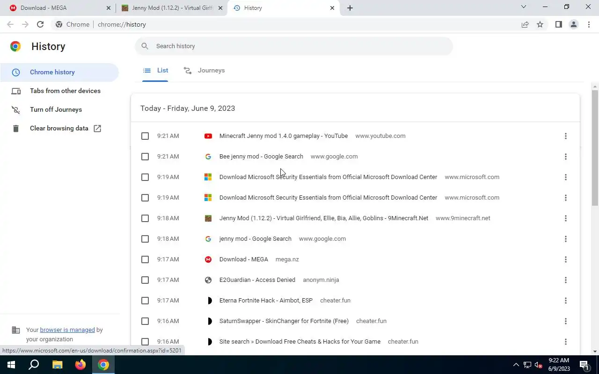Open actions menu for E2Guardian entry
This screenshot has width=599, height=374.
click(565, 280)
